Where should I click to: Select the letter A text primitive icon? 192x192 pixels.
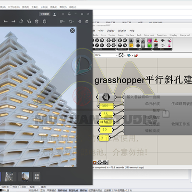pyautogui.click(x=125, y=46)
